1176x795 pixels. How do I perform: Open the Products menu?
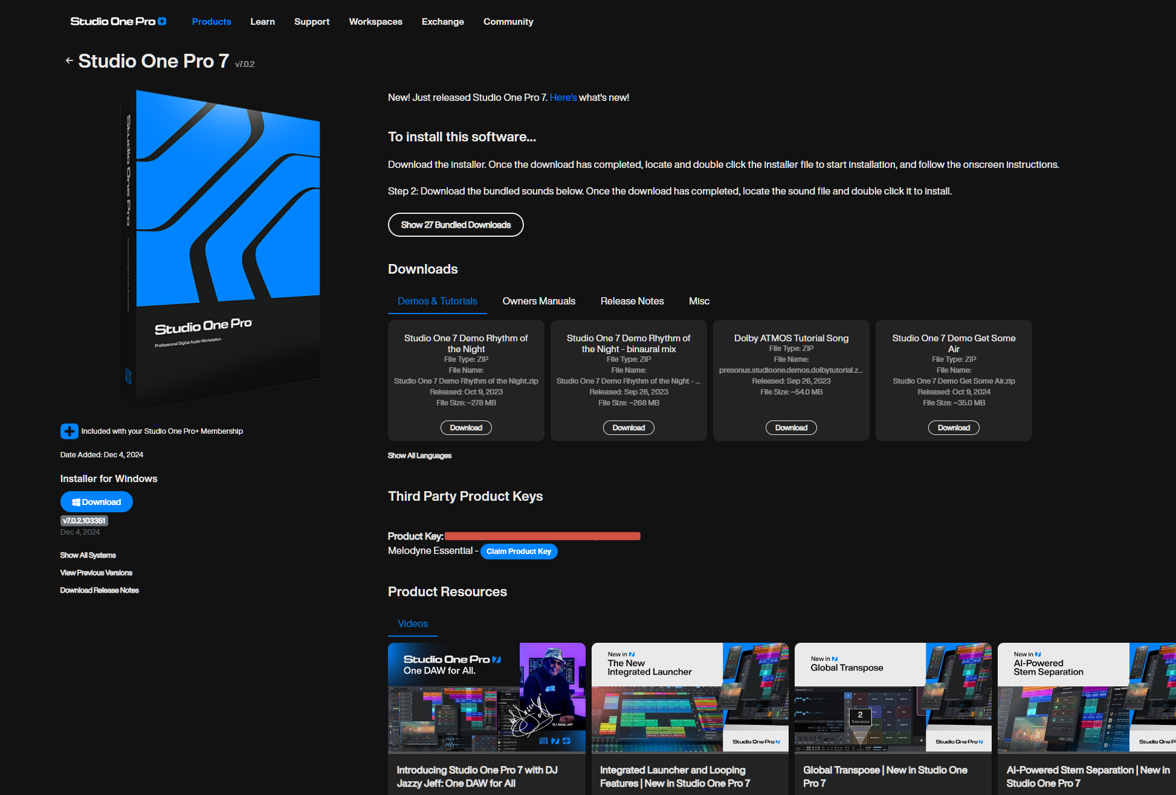point(212,21)
